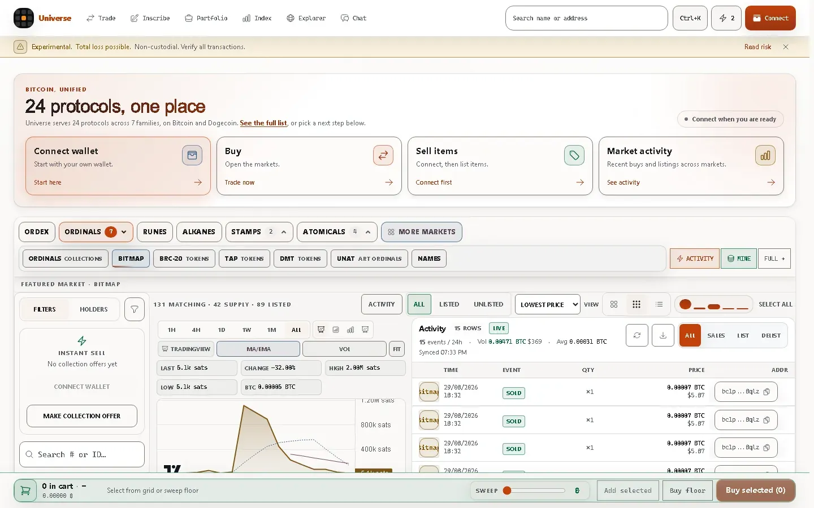Open the Inscribe nav menu

click(x=150, y=18)
